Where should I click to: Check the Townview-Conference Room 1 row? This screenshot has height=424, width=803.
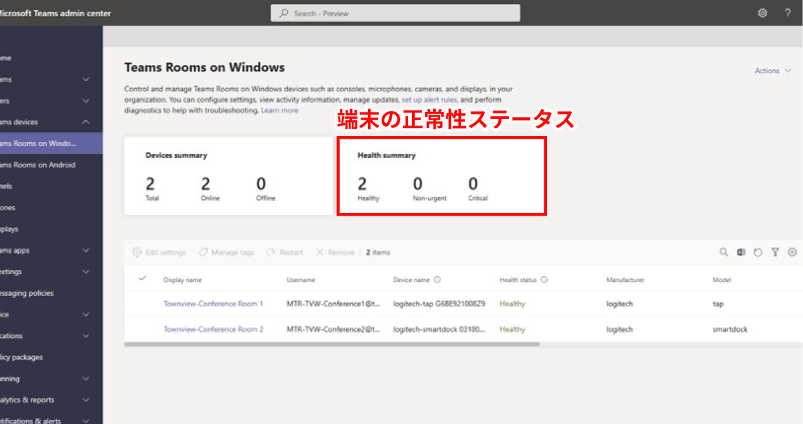142,304
